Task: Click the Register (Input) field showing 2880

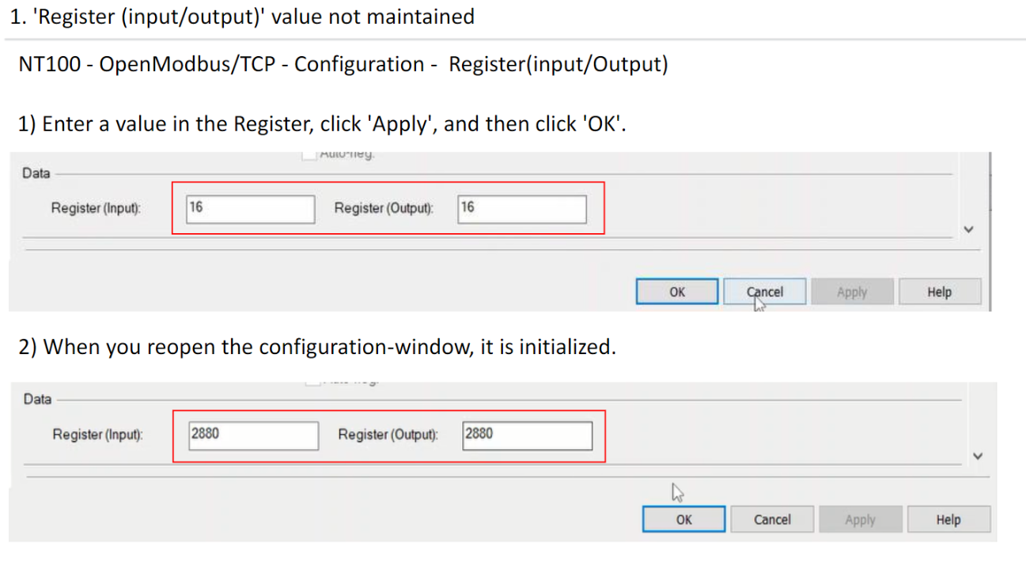Action: coord(253,435)
